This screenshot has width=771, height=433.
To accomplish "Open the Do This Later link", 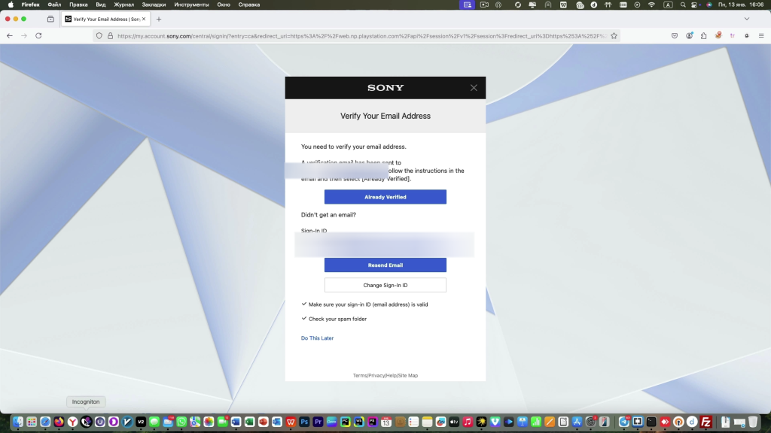I will [317, 338].
